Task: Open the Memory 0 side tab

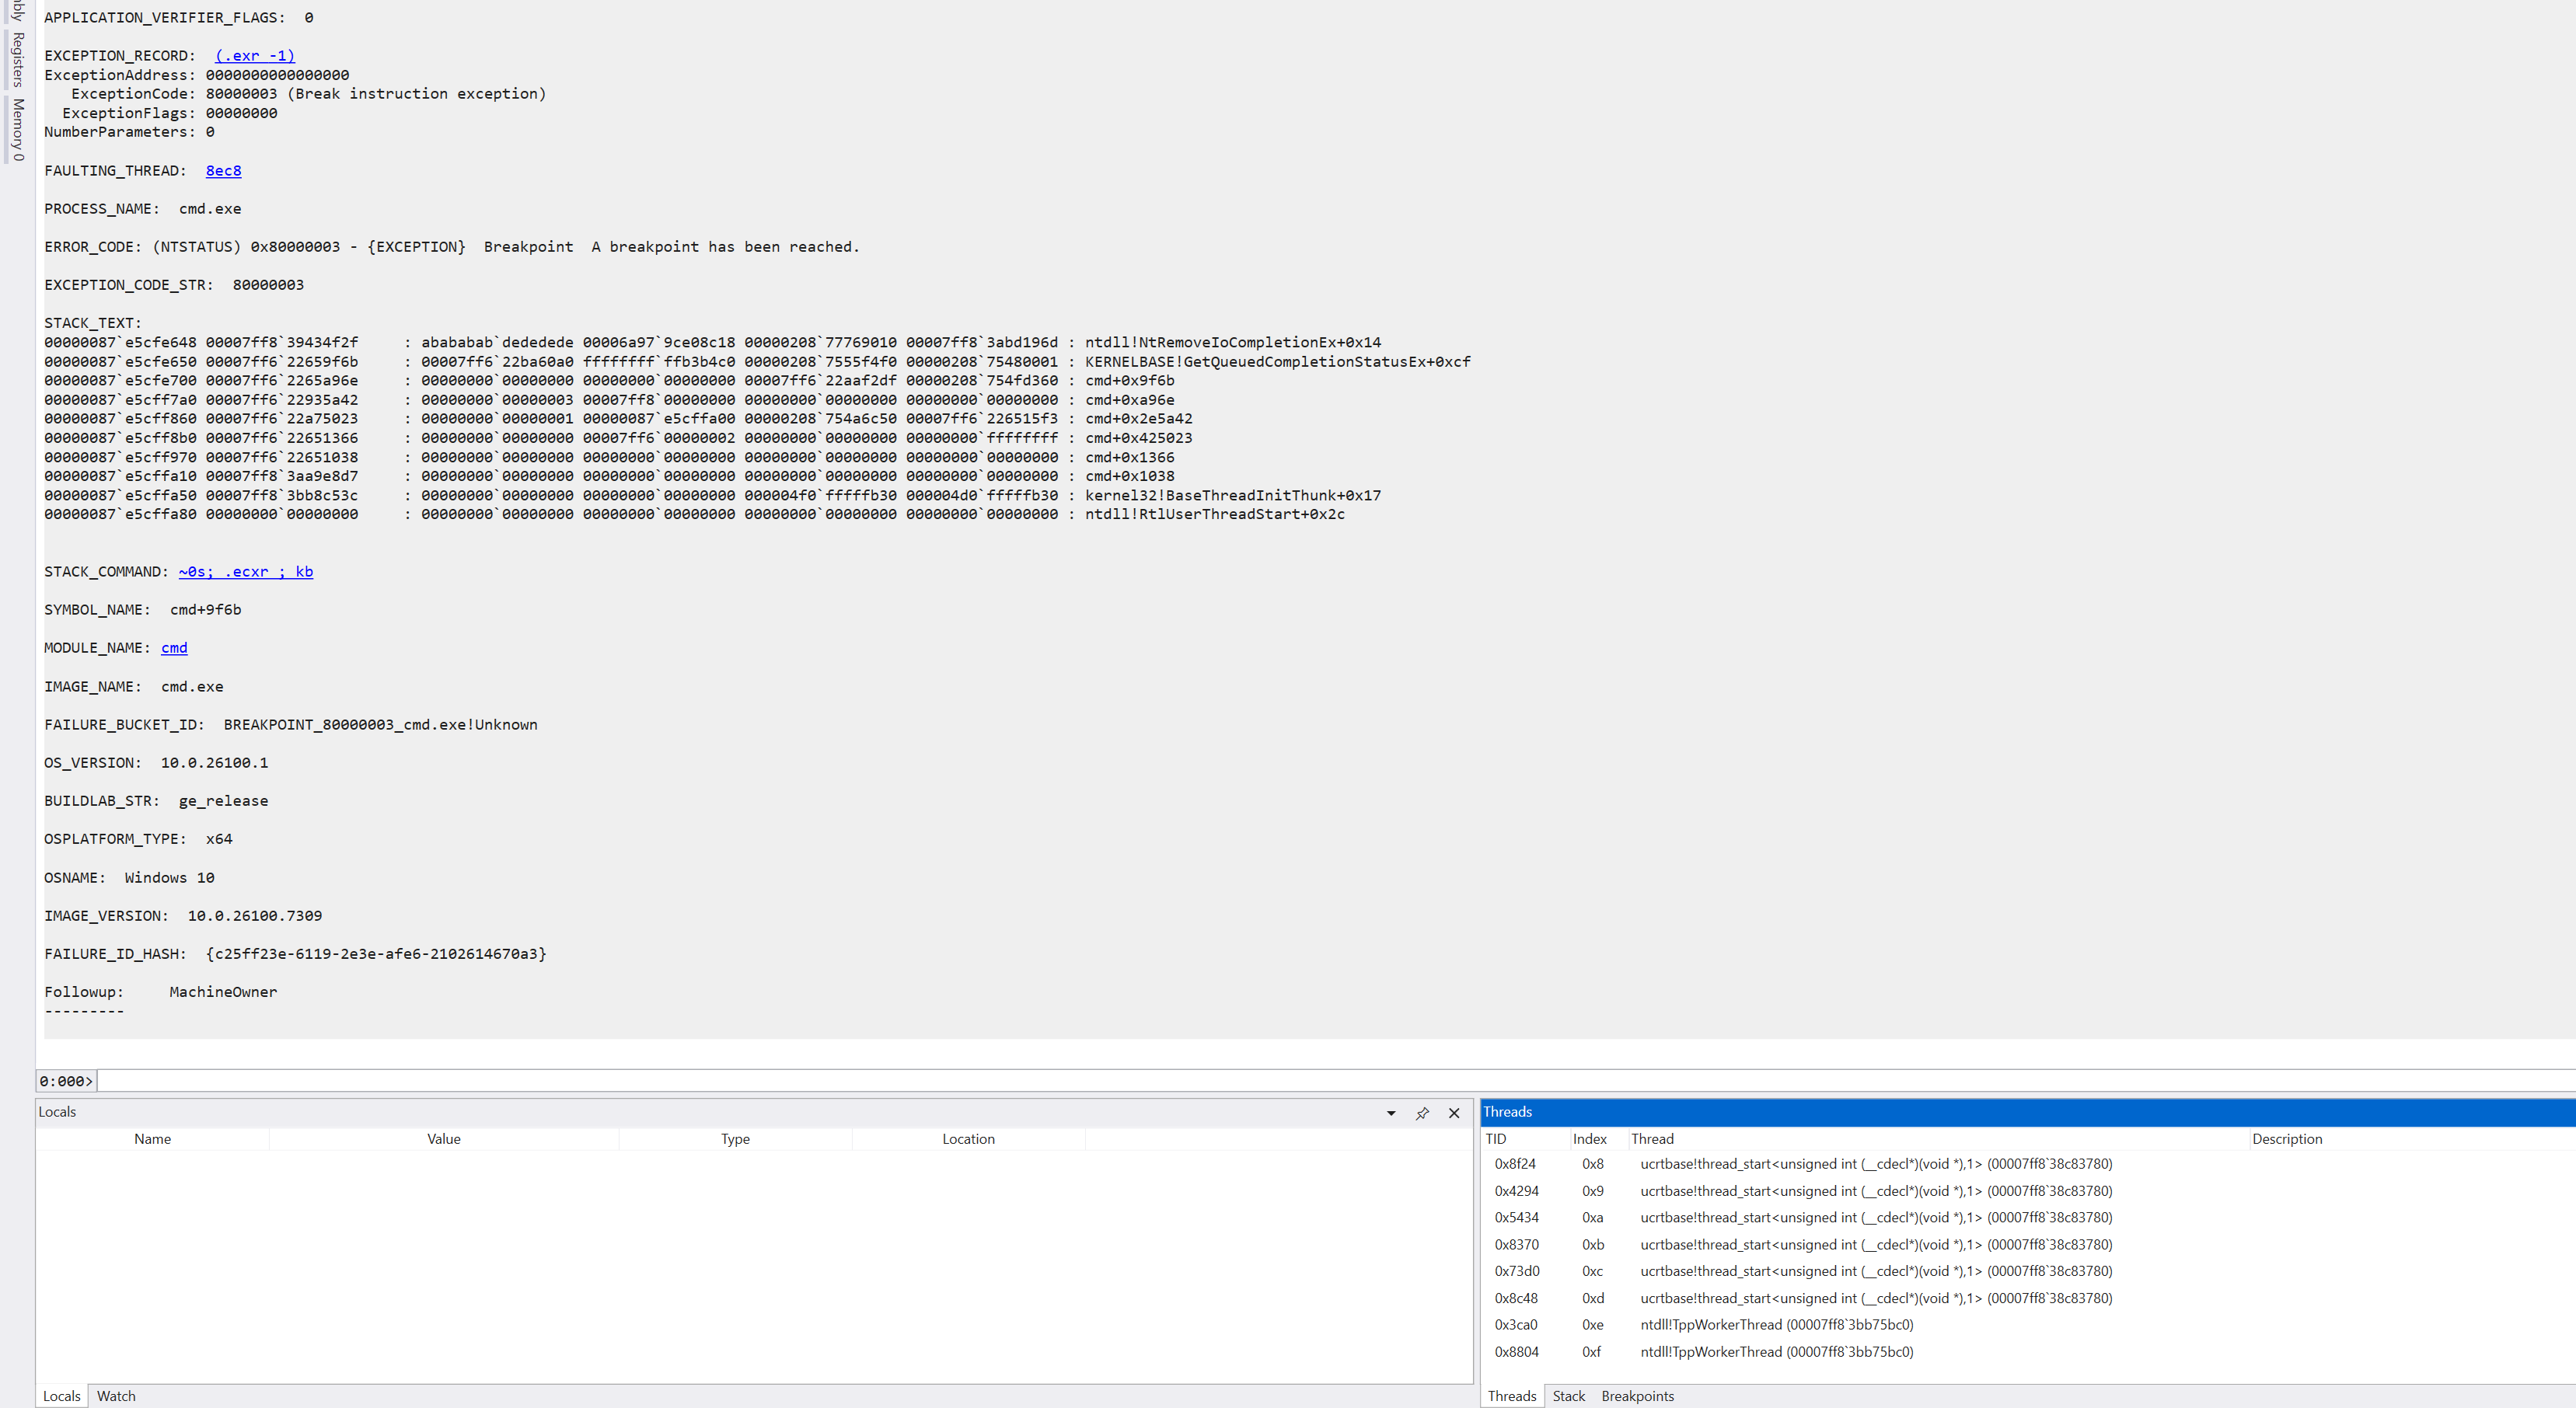Action: [x=17, y=129]
